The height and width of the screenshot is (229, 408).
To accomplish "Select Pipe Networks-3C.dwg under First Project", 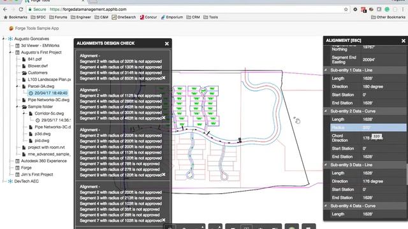I will coord(48,100).
